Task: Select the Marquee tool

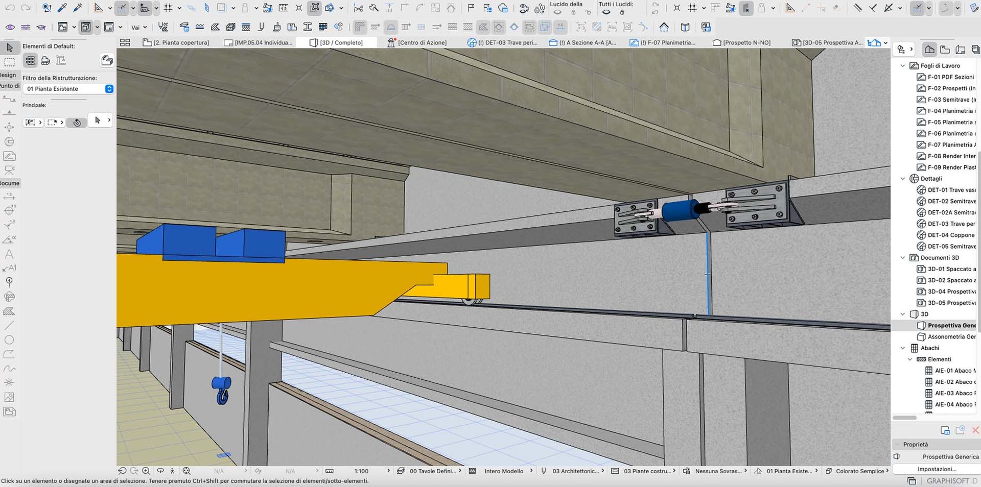Action: pyautogui.click(x=9, y=62)
